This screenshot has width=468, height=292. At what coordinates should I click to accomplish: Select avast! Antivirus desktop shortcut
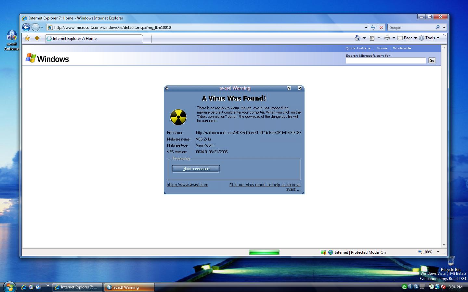(x=12, y=40)
